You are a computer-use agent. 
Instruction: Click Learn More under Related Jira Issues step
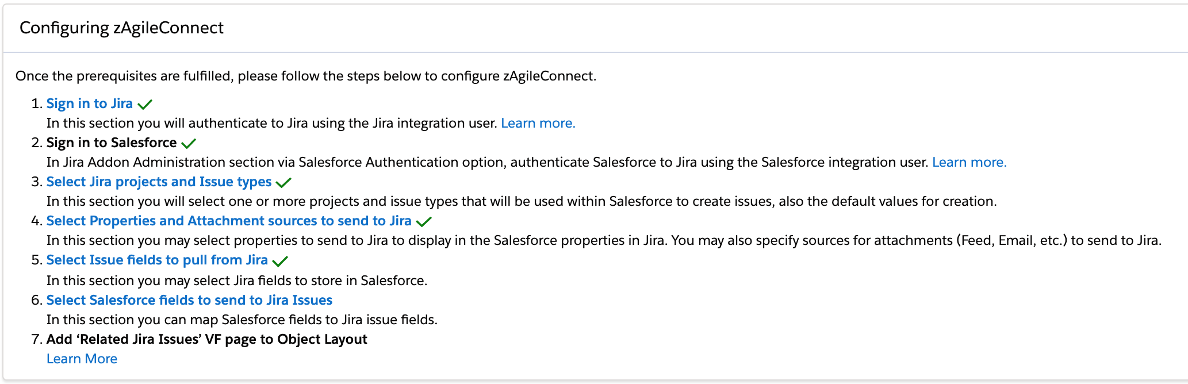[x=82, y=359]
